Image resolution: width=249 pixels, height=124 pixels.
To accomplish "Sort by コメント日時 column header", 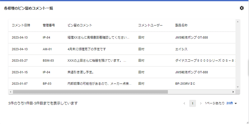I will 21,25.
